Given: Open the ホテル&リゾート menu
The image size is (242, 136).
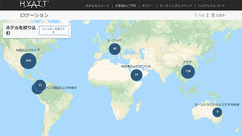Looking at the screenshot, I should coord(98,6).
